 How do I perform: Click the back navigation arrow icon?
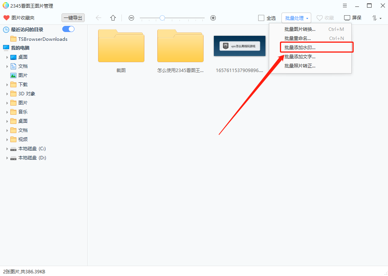click(99, 18)
